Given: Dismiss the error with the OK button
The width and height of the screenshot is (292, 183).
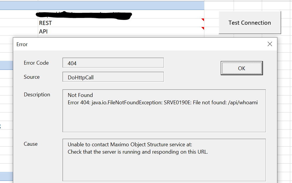Looking at the screenshot, I should click(x=242, y=68).
